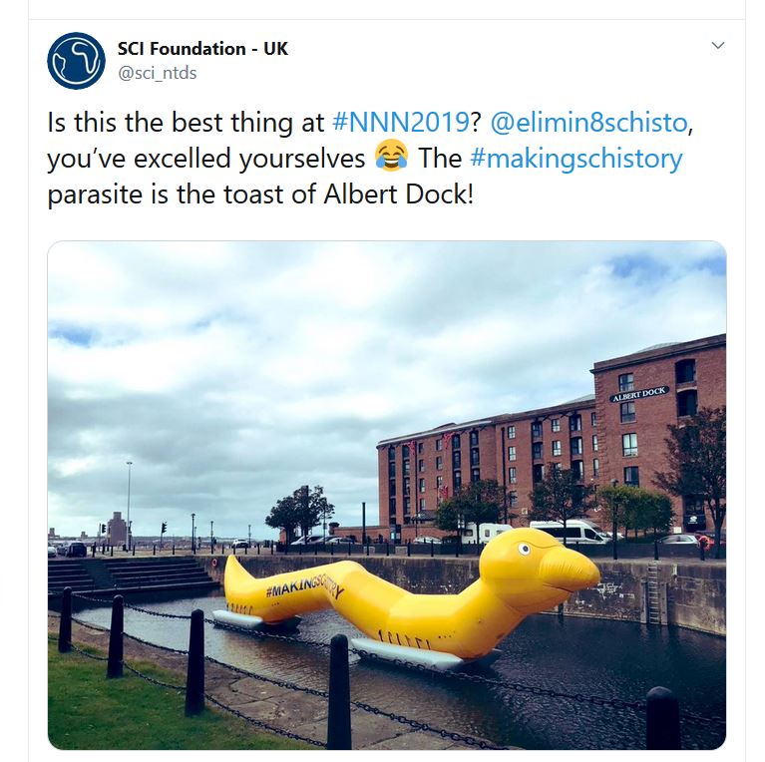Click the ladder on the dock wall
This screenshot has height=762, width=765.
click(x=652, y=591)
